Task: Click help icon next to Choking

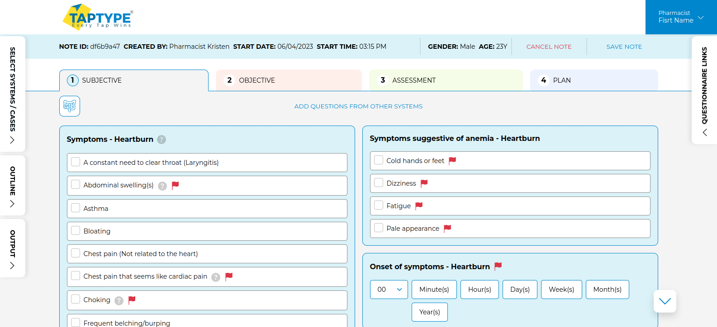Action: pyautogui.click(x=119, y=300)
